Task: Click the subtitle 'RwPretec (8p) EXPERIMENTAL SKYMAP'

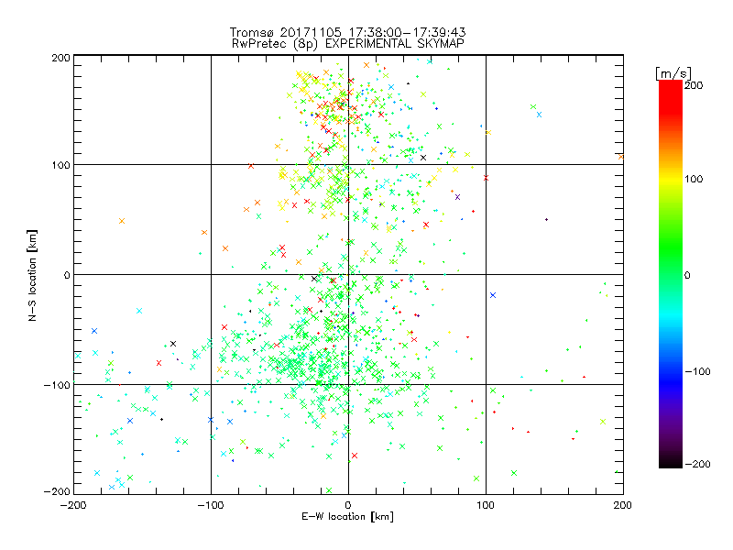Action: 348,43
